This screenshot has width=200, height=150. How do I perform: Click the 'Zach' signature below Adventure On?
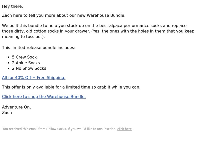(7, 113)
